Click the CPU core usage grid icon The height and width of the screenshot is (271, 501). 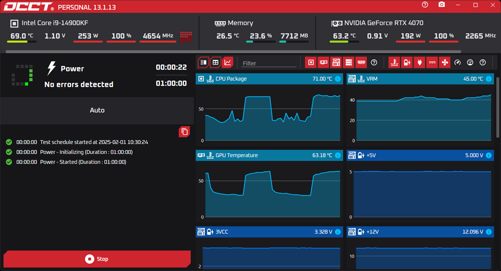[x=186, y=36]
